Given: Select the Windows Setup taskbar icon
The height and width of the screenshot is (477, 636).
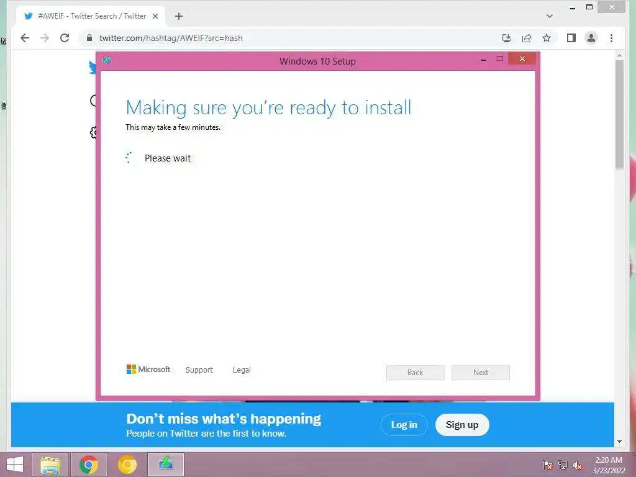Looking at the screenshot, I should pyautogui.click(x=166, y=465).
